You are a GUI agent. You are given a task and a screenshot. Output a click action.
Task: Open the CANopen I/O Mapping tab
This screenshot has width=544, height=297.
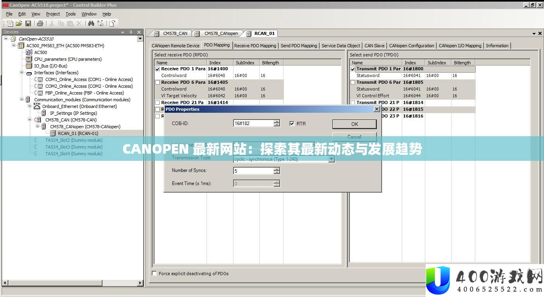(460, 46)
